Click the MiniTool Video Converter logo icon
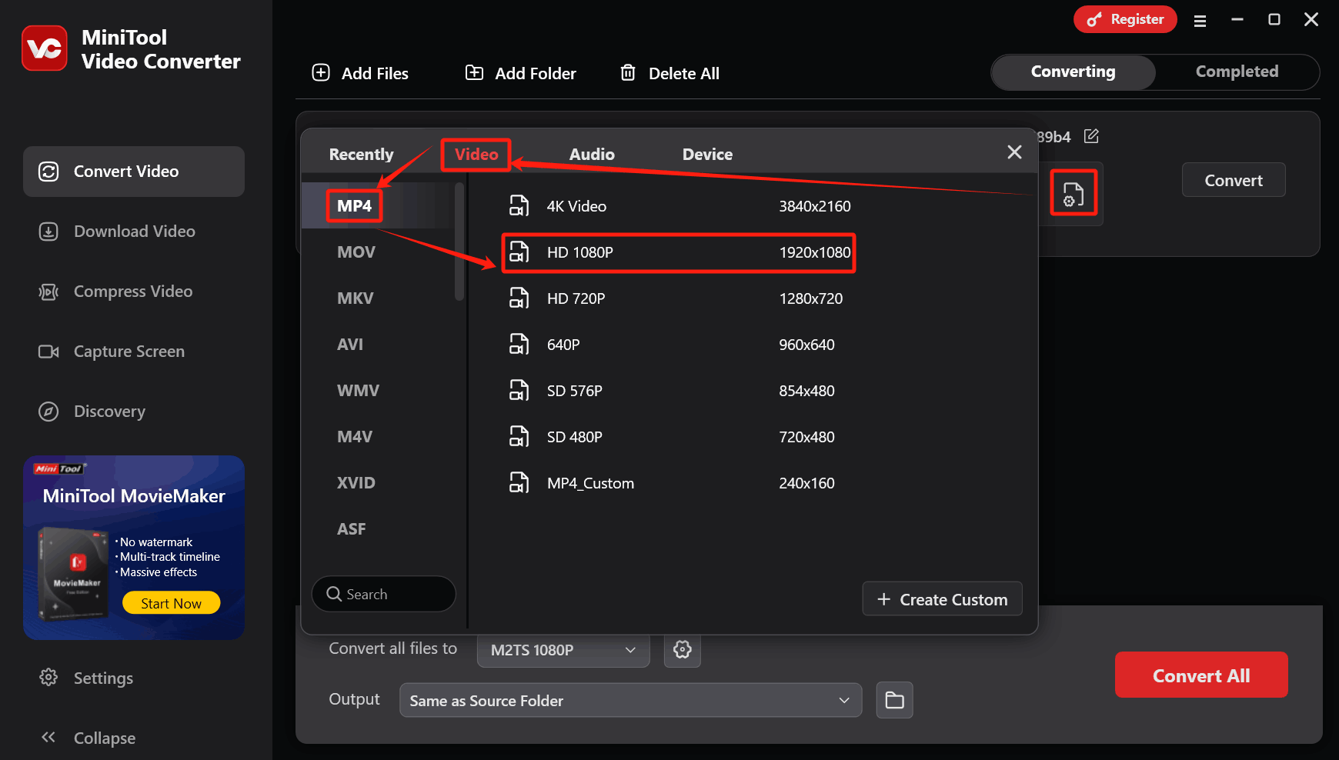 tap(45, 48)
